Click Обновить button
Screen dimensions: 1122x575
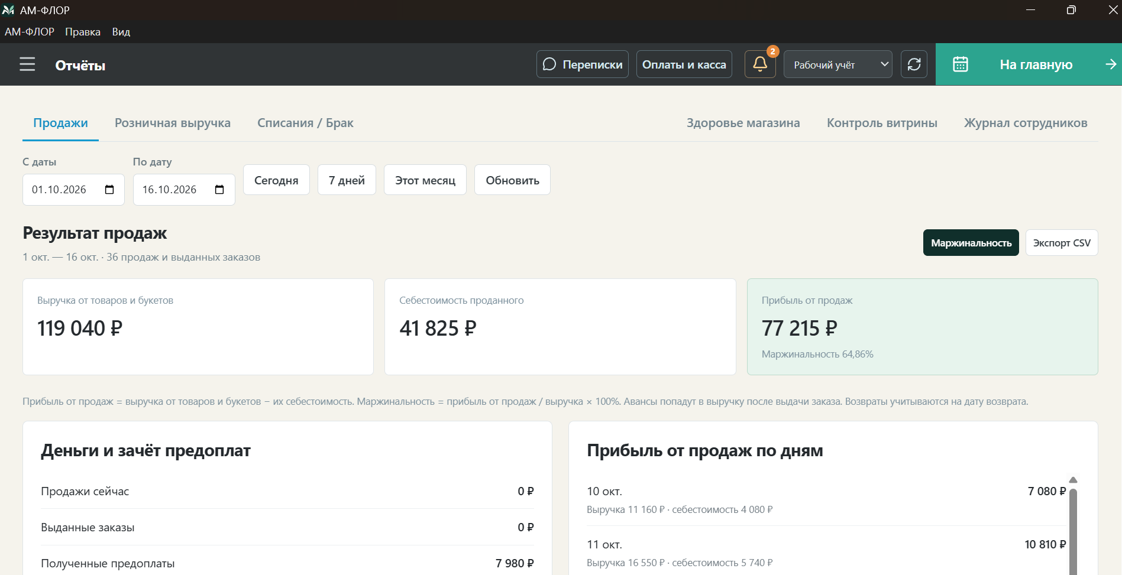(512, 180)
